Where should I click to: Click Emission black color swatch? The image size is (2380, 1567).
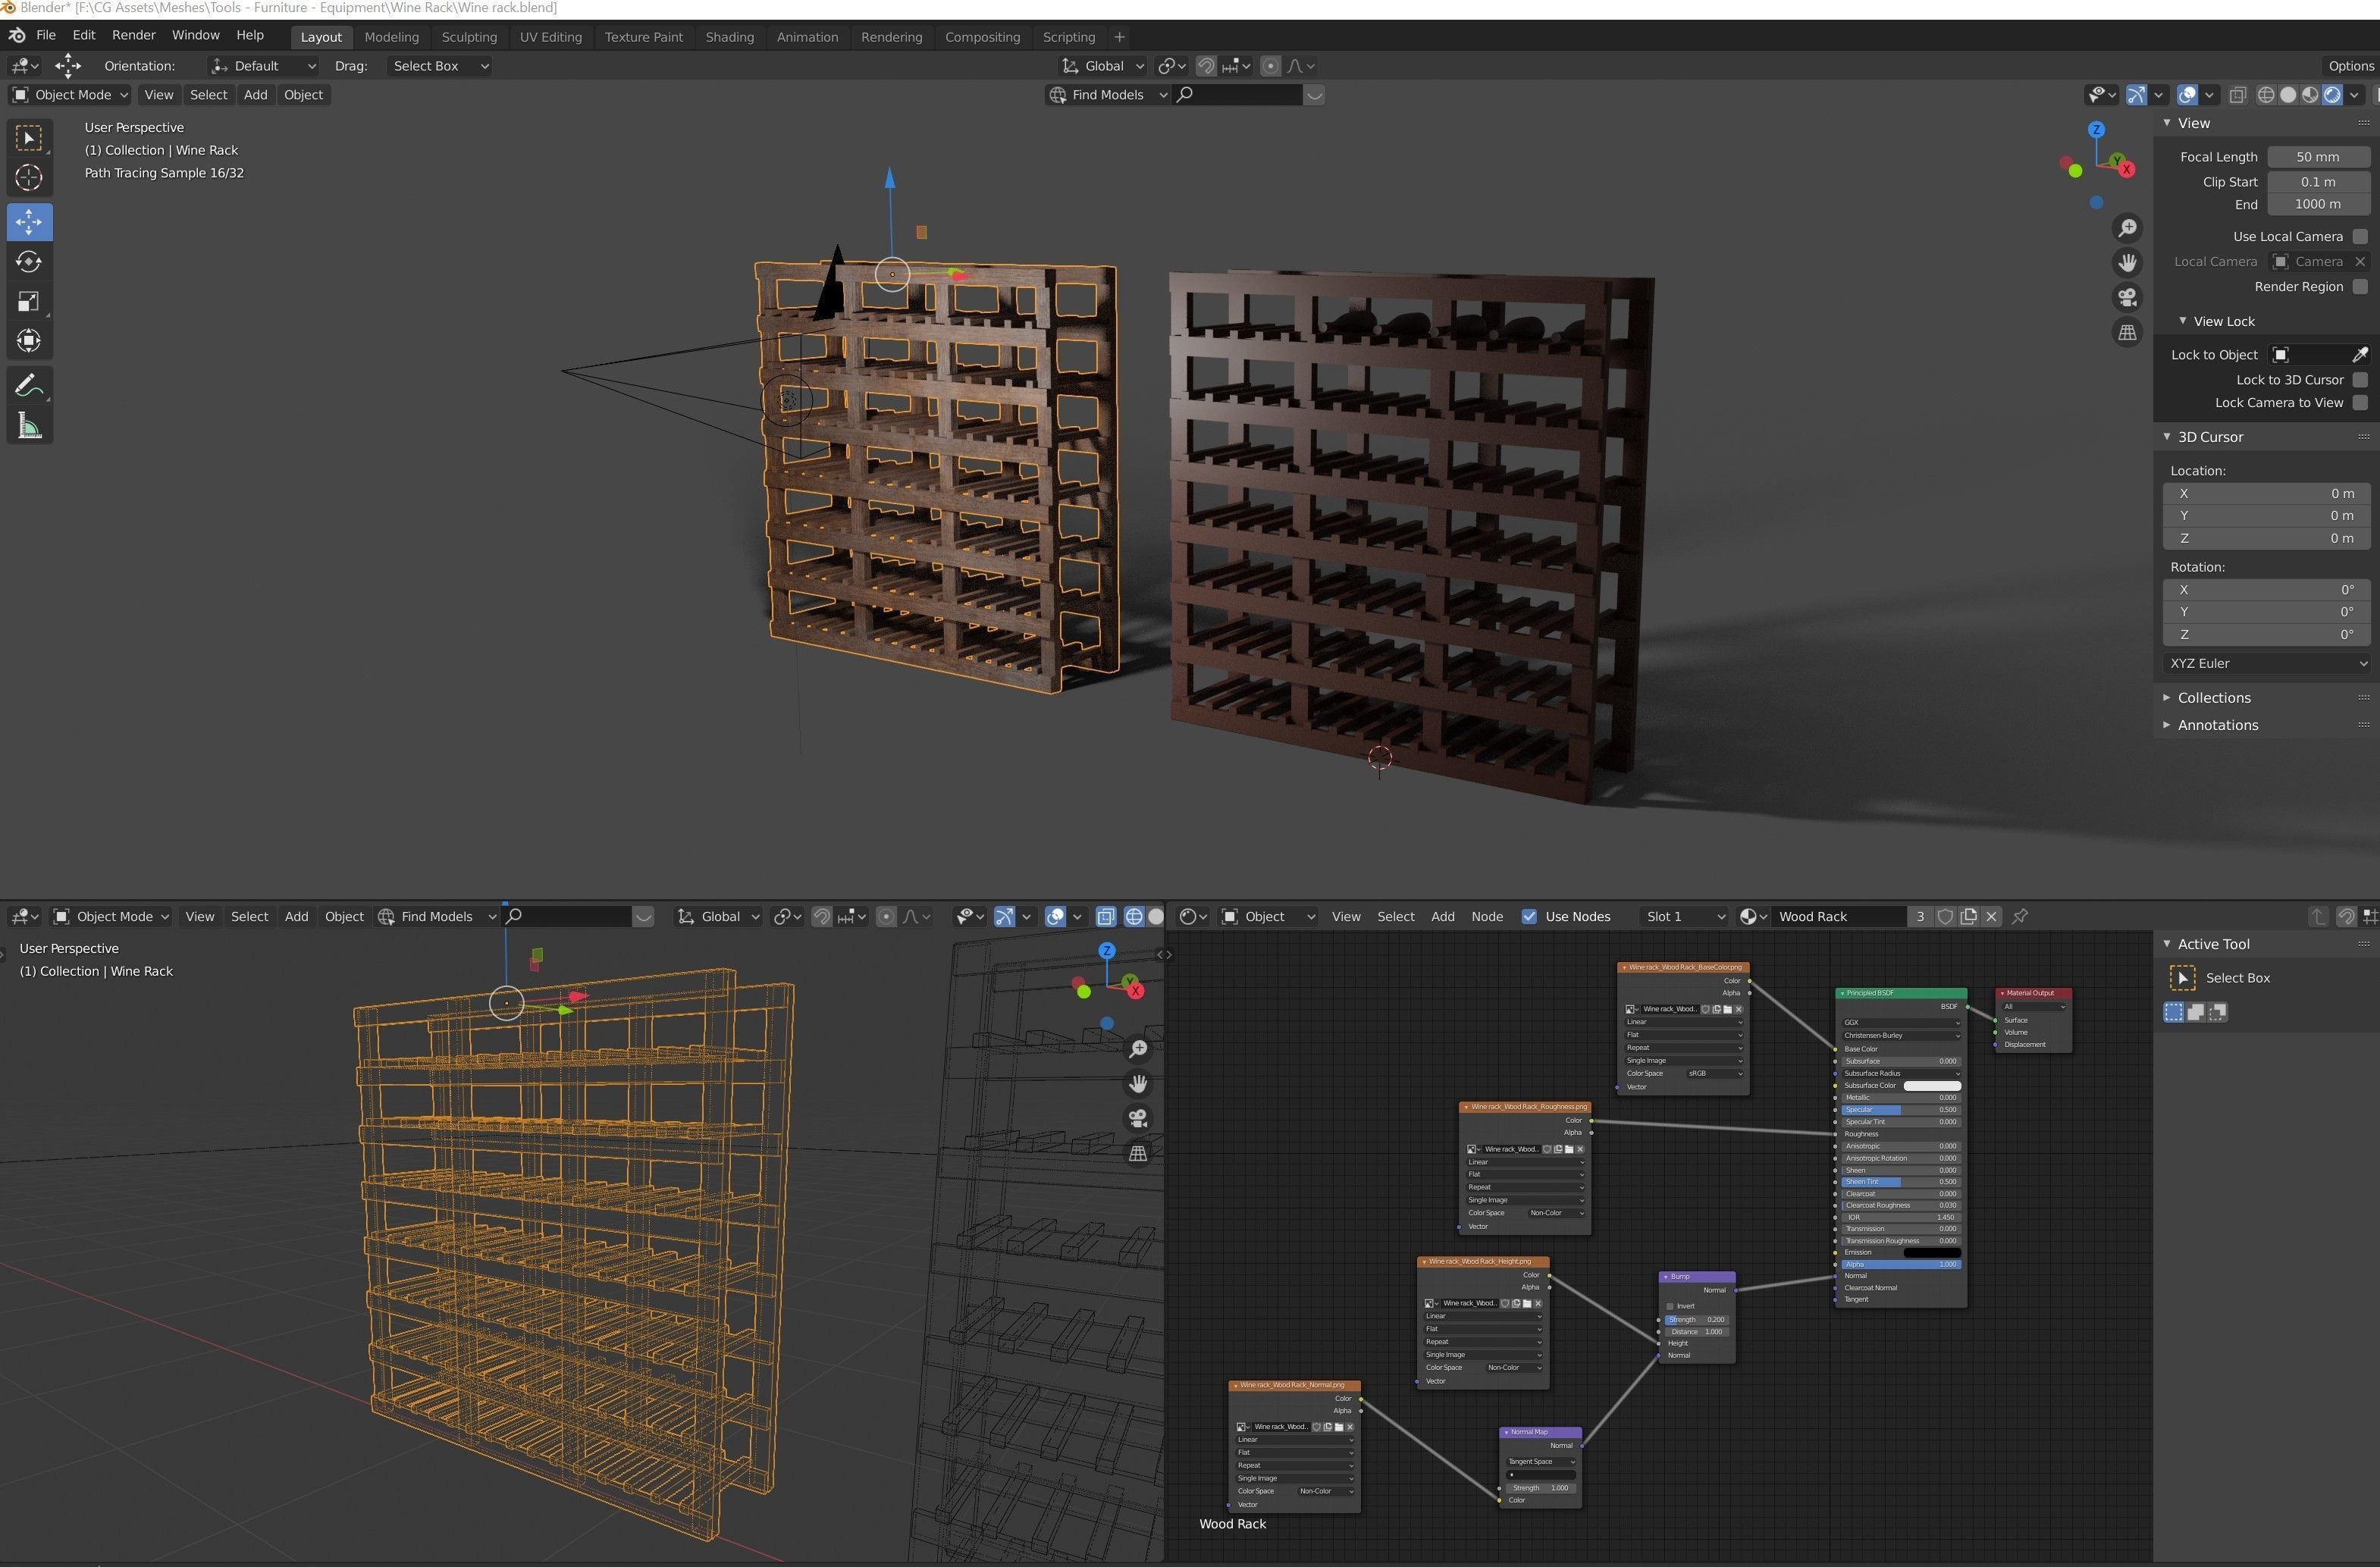(1931, 1253)
